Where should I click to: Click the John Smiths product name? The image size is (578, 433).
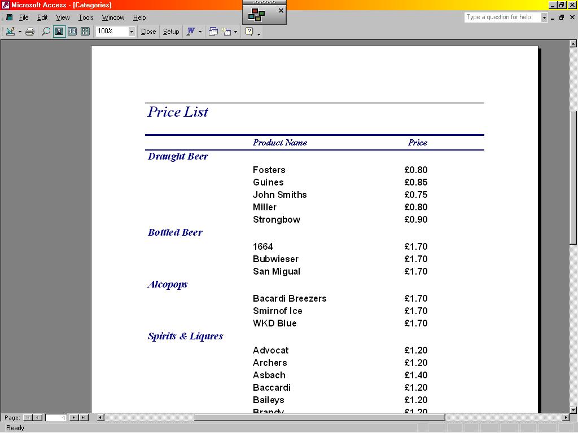pyautogui.click(x=280, y=195)
